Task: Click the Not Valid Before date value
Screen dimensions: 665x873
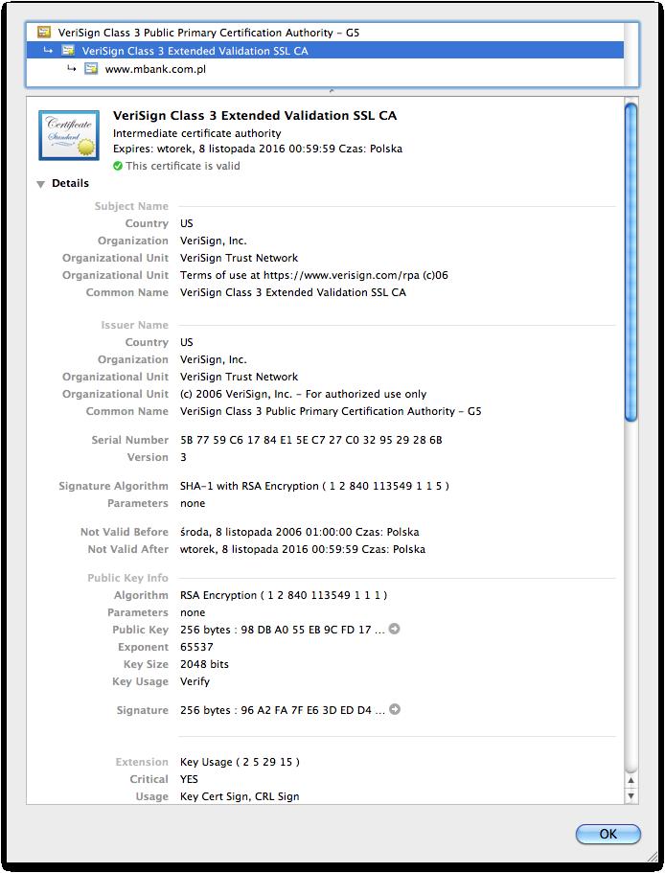Action: 299,532
